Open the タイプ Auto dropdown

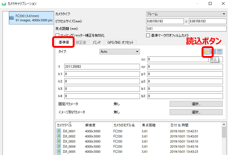120,52
